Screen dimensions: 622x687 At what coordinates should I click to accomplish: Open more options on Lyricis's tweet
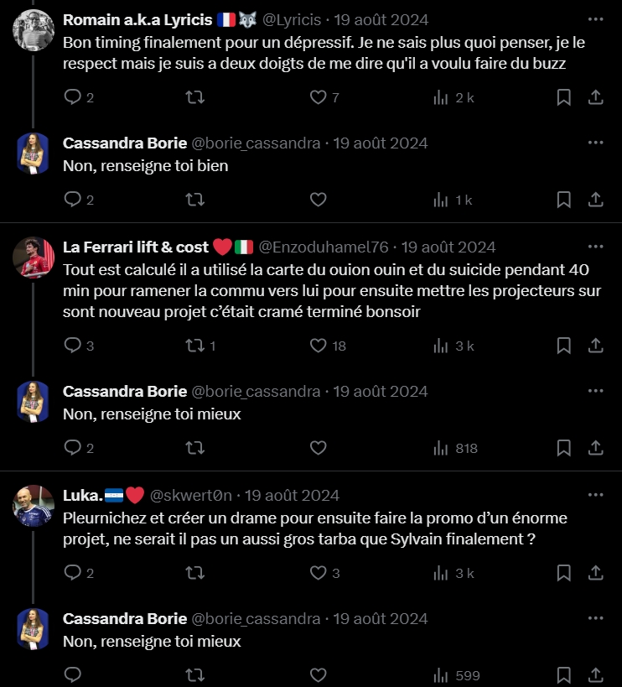pyautogui.click(x=595, y=19)
